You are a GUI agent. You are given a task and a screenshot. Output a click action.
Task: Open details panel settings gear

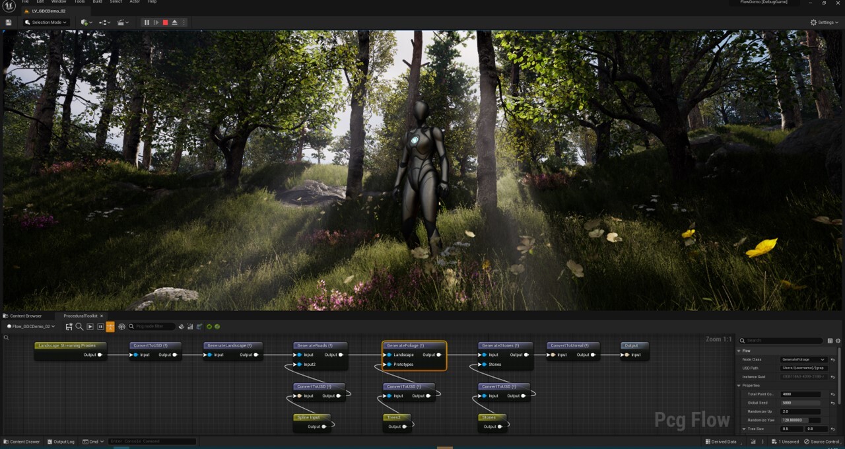pyautogui.click(x=838, y=341)
